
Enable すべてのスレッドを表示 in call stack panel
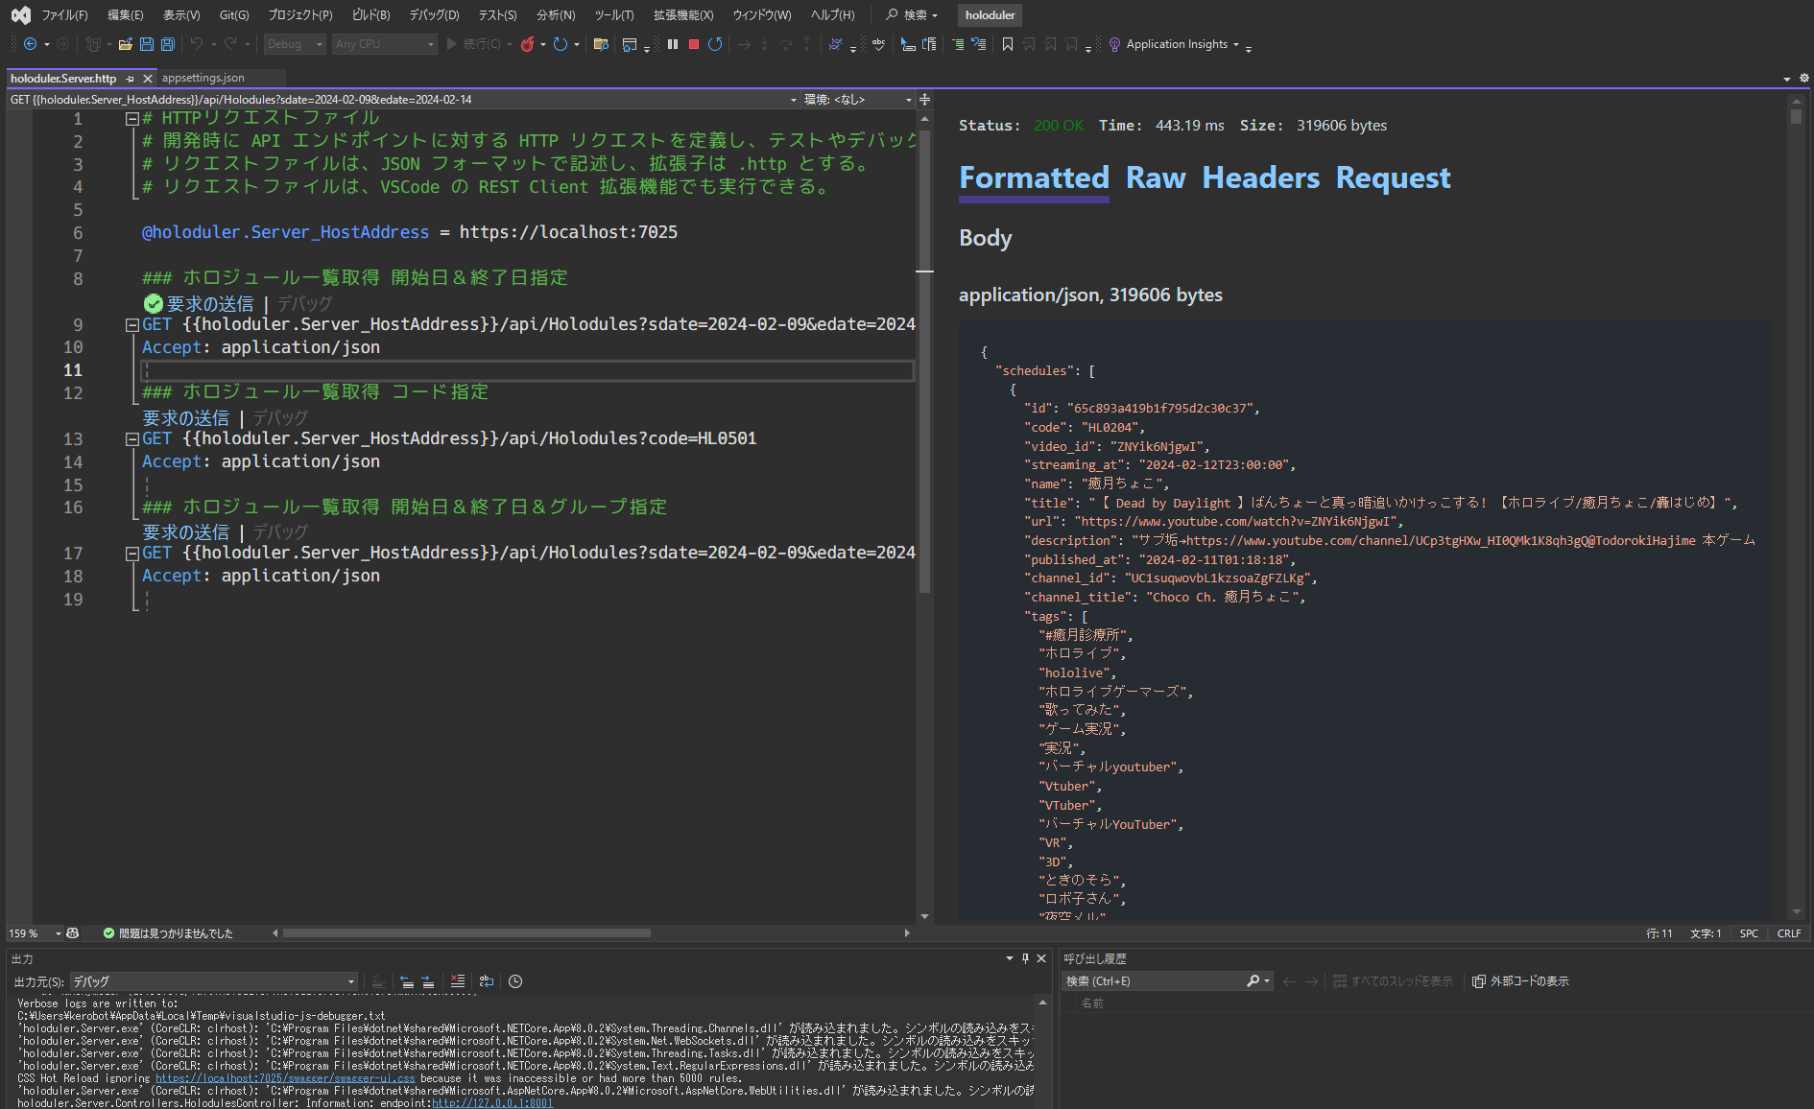coord(1394,980)
